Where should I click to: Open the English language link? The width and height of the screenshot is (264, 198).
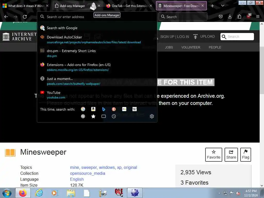(x=77, y=179)
